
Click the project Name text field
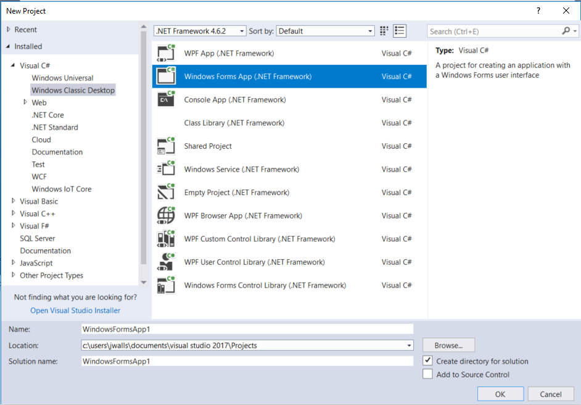click(x=247, y=329)
